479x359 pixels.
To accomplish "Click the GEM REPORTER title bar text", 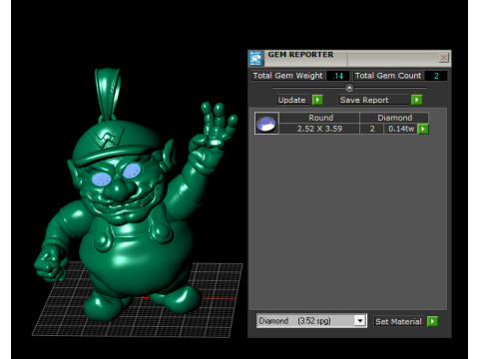I will coord(300,55).
